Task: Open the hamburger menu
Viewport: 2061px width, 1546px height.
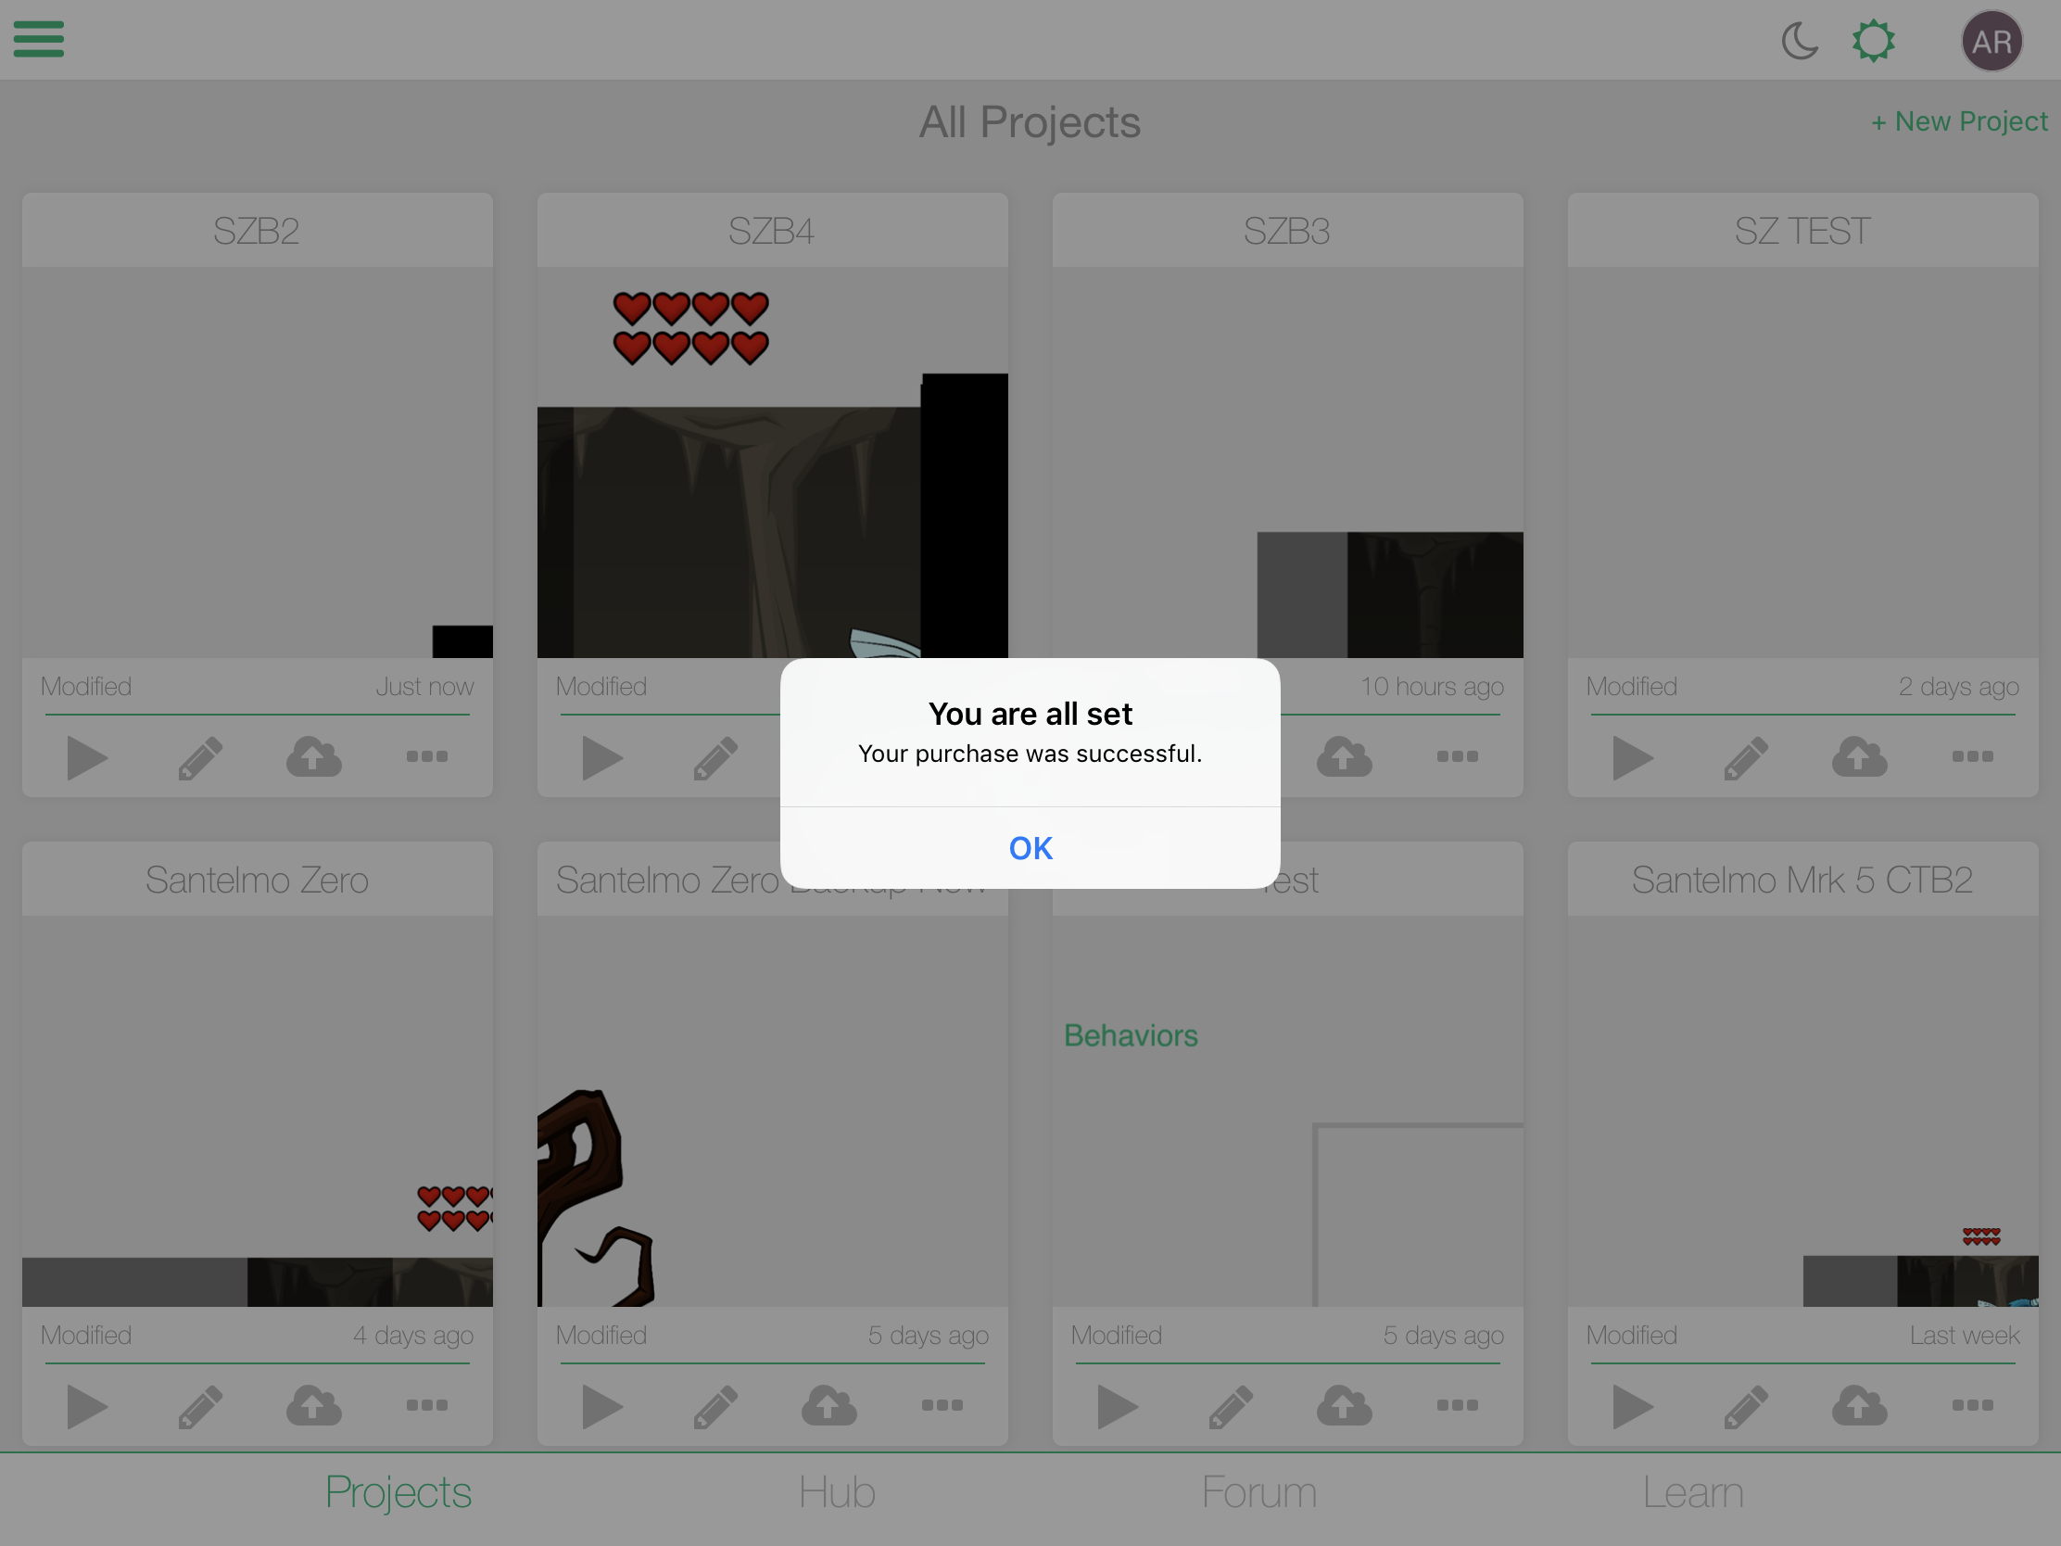Action: 38,39
